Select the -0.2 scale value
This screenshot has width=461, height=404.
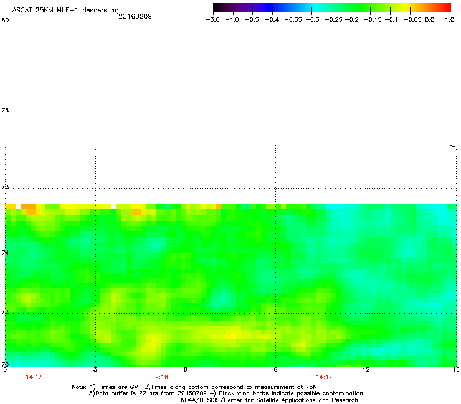pos(351,20)
